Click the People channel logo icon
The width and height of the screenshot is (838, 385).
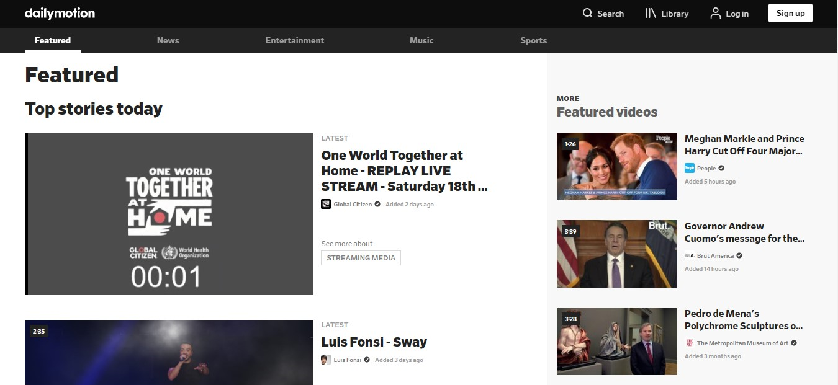pyautogui.click(x=690, y=168)
